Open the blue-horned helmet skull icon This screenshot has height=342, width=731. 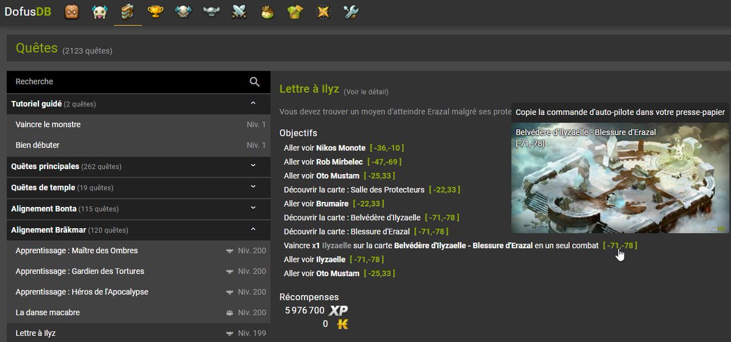pos(183,12)
